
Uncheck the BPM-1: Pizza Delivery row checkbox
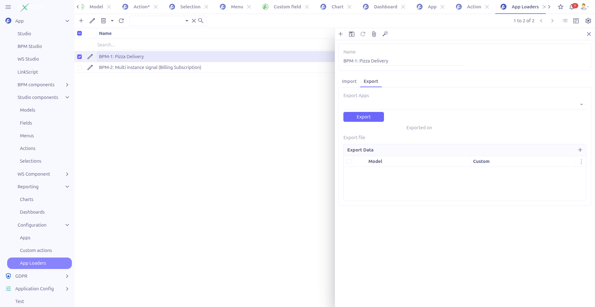(x=80, y=57)
